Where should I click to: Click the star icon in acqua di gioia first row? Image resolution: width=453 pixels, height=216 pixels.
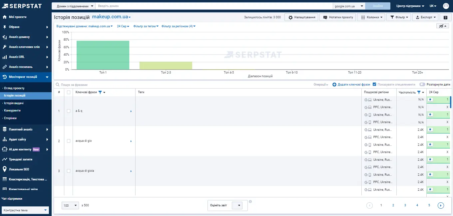tap(430, 159)
